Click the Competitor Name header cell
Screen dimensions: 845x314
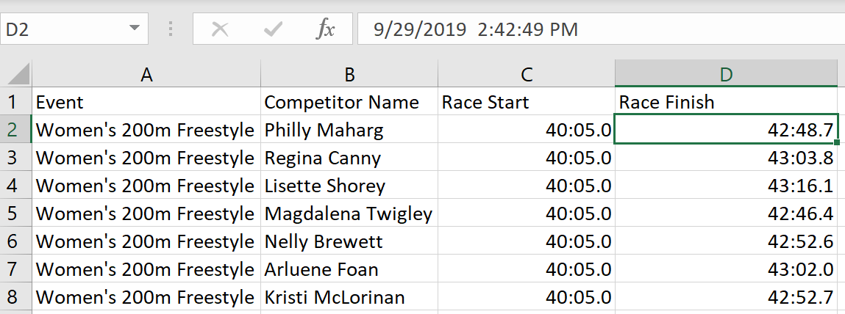pos(349,102)
